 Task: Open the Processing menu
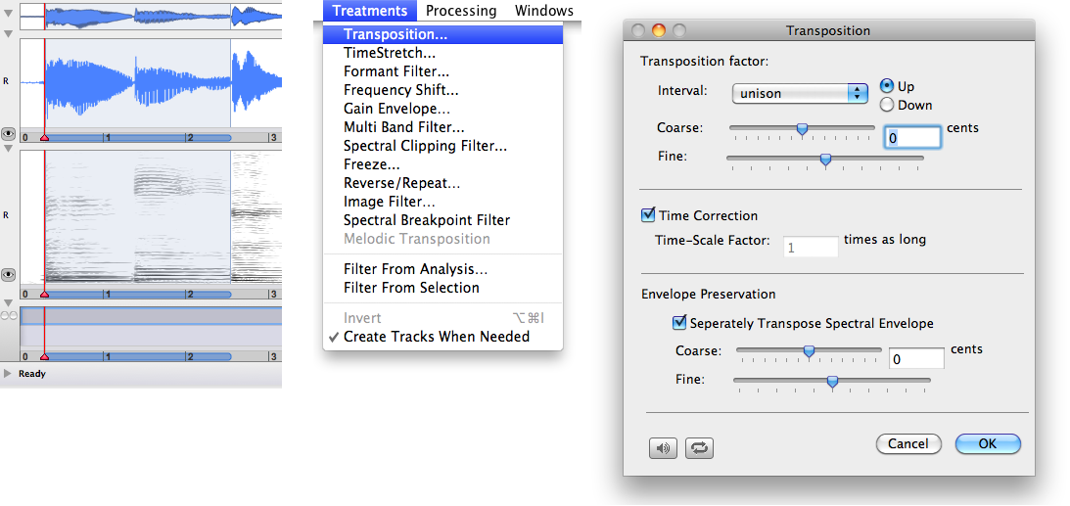461,11
